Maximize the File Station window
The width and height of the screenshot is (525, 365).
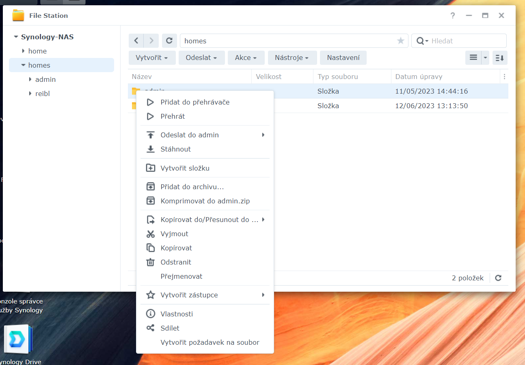pos(485,15)
